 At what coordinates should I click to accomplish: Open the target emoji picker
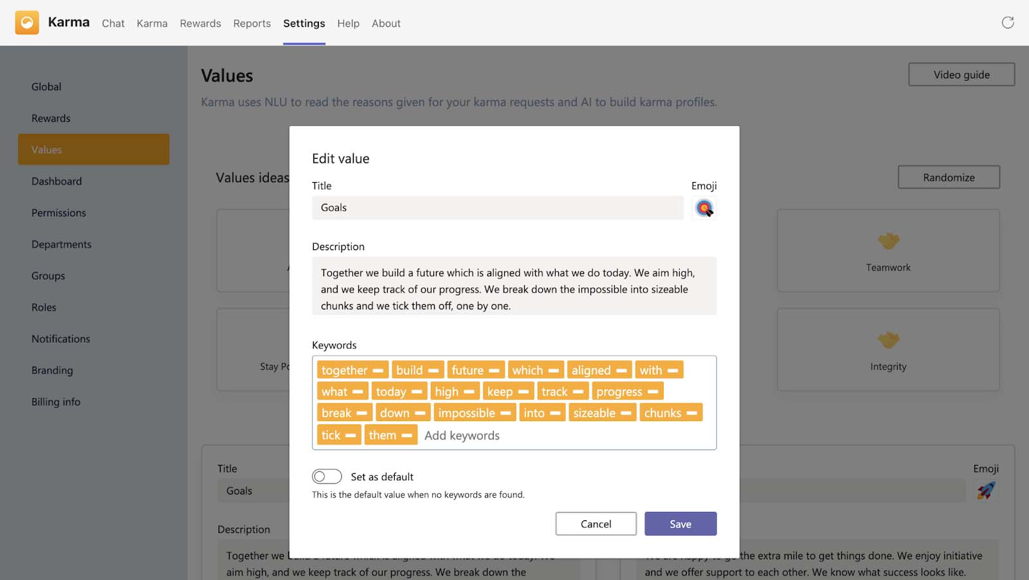click(704, 208)
